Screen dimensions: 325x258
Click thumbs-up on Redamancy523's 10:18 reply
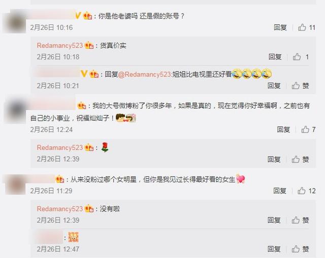click(x=297, y=57)
